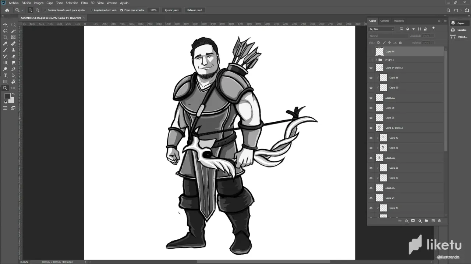Select the Clone Stamp tool

pos(13,50)
